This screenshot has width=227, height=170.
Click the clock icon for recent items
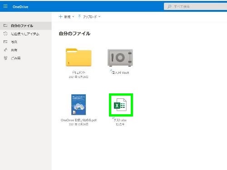pyautogui.click(x=5, y=34)
